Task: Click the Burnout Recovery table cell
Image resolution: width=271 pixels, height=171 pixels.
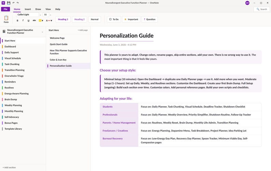Action: click(x=119, y=140)
